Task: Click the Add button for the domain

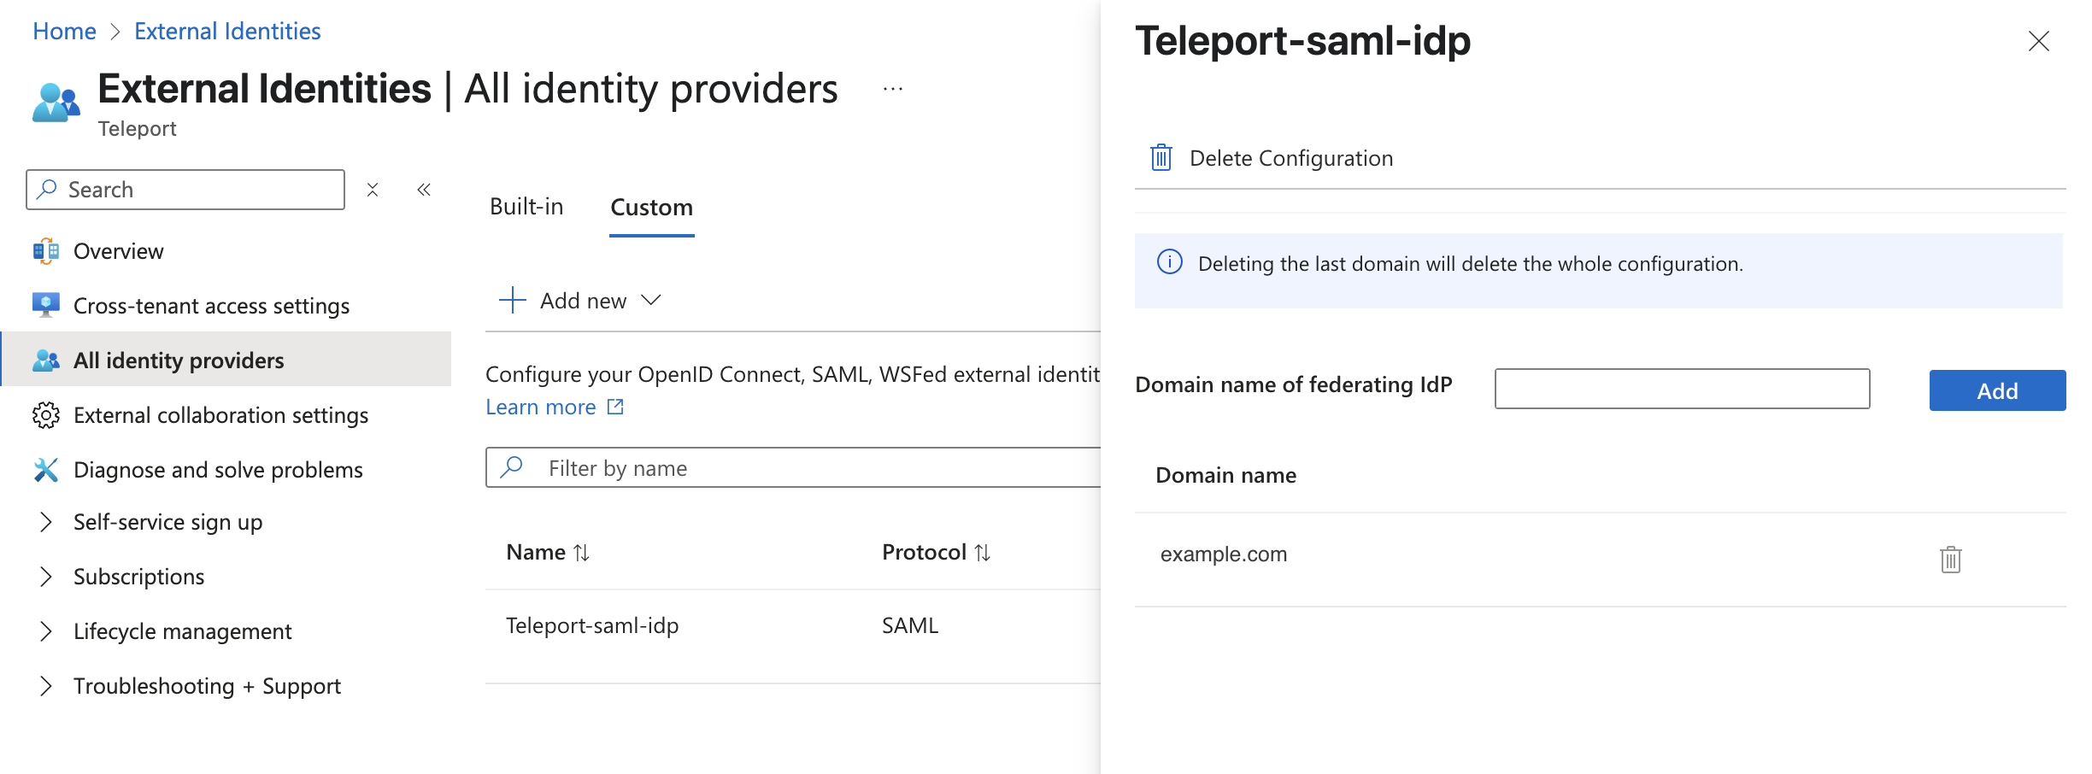Action: (x=1997, y=390)
